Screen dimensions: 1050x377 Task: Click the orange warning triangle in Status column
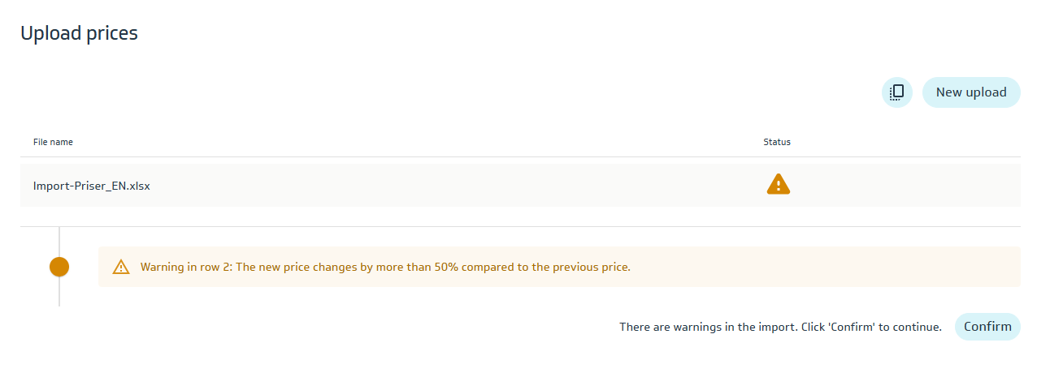(778, 185)
